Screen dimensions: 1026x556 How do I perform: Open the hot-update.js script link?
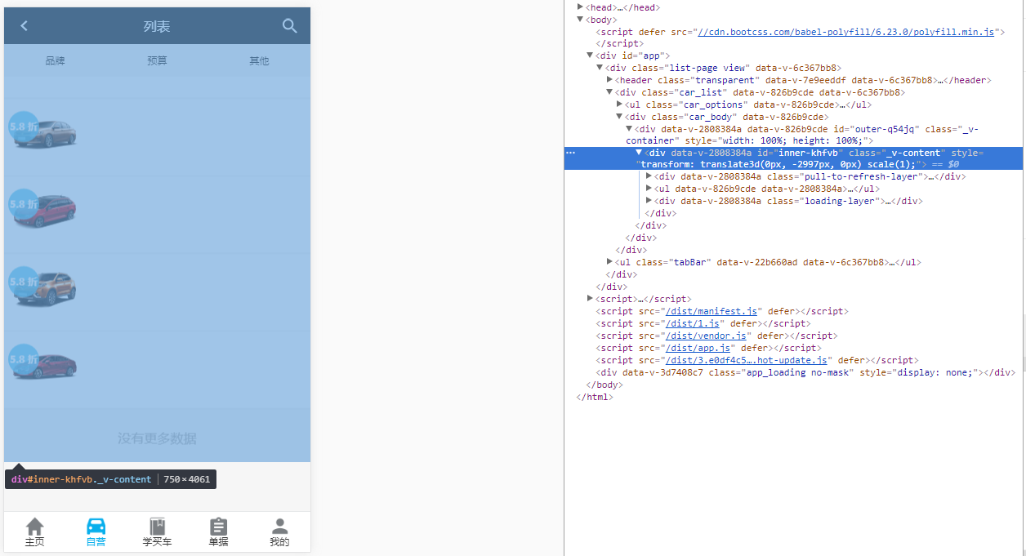(747, 360)
